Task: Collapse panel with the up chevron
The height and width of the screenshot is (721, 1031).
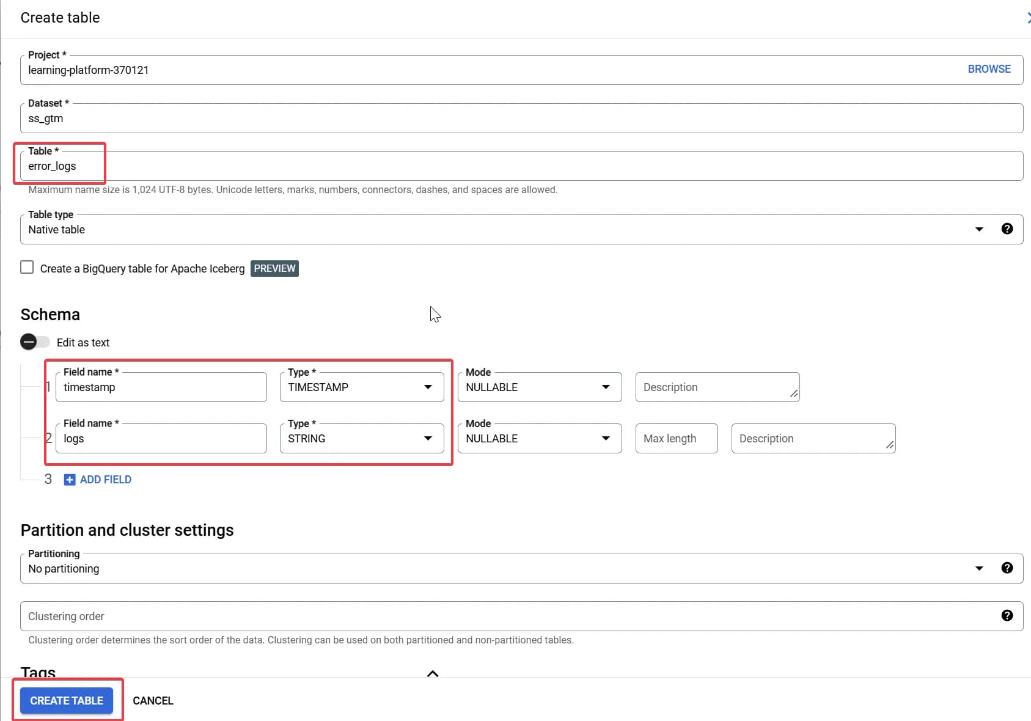Action: 433,673
